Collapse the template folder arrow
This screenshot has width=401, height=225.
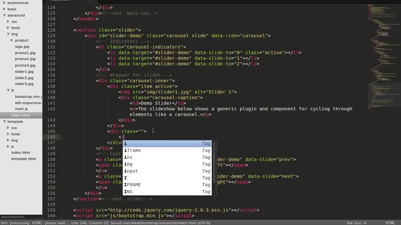[5, 122]
